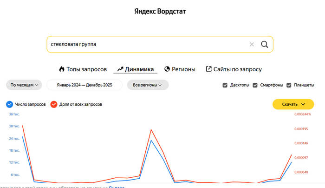Click the trend arrow icon beside Динамика
This screenshot has height=188, width=325.
point(120,69)
